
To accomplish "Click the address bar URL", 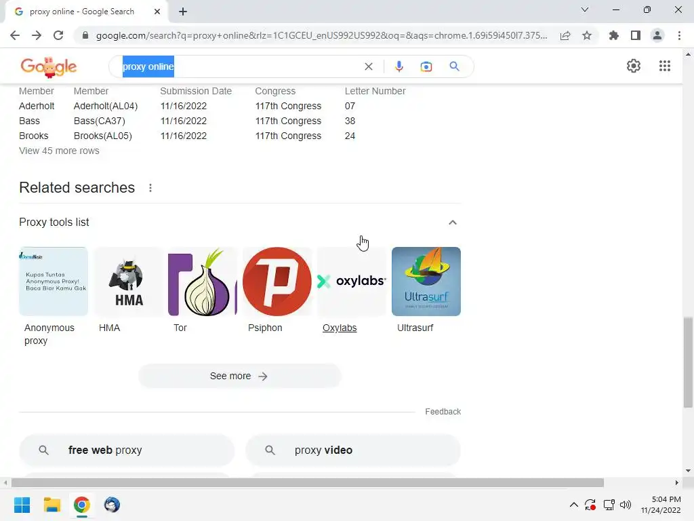I will [x=321, y=35].
